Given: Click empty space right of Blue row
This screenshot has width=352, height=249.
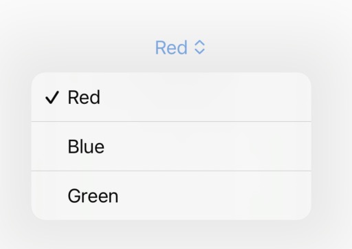Looking at the screenshot, I should pyautogui.click(x=206, y=147).
